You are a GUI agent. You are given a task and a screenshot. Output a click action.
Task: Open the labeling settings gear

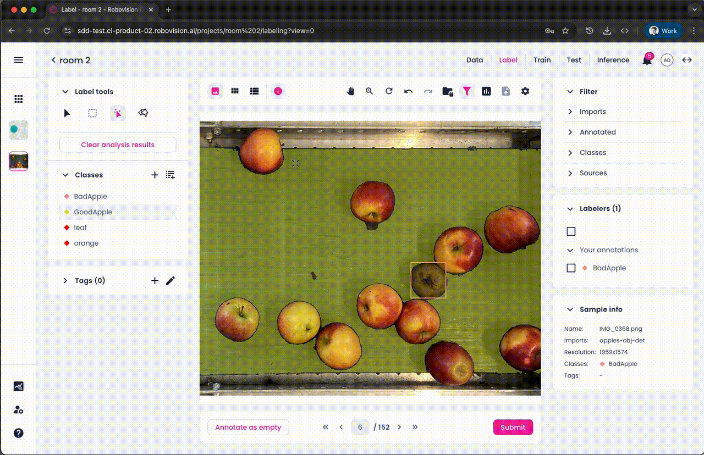coord(525,91)
